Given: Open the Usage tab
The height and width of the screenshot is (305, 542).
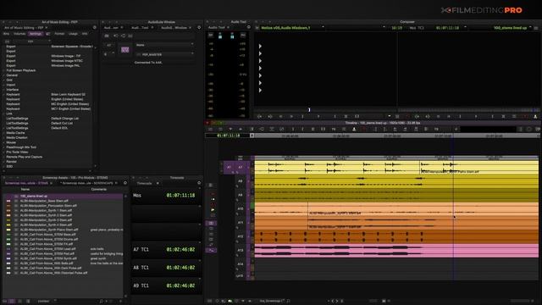Looking at the screenshot, I should coord(73,34).
